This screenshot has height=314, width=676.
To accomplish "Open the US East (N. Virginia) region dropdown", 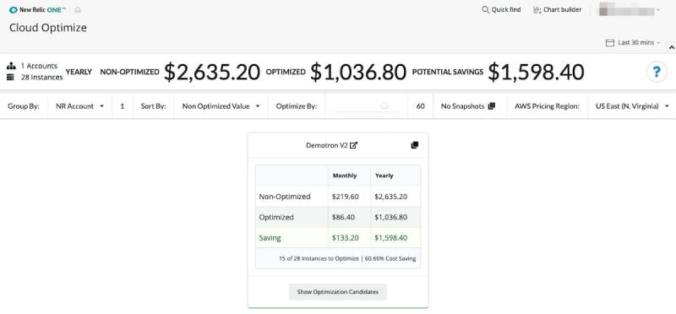I will point(631,106).
